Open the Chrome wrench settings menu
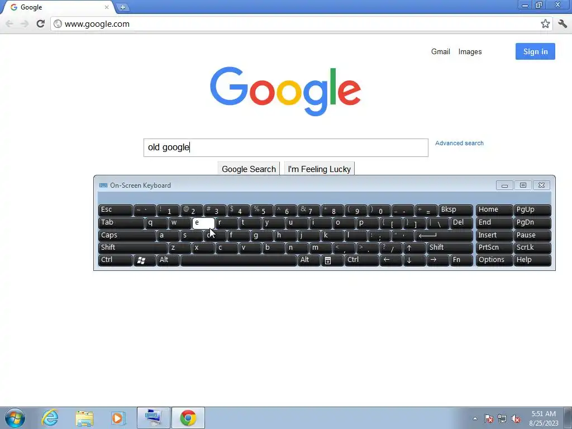Image resolution: width=572 pixels, height=429 pixels. click(563, 23)
